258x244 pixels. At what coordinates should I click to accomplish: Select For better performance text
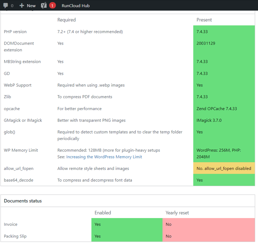[79, 109]
